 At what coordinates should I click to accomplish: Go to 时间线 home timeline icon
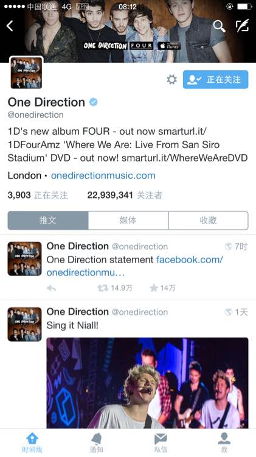pyautogui.click(x=32, y=442)
